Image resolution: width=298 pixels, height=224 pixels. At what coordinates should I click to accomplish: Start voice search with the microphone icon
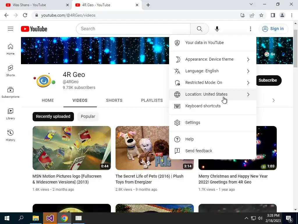(217, 29)
